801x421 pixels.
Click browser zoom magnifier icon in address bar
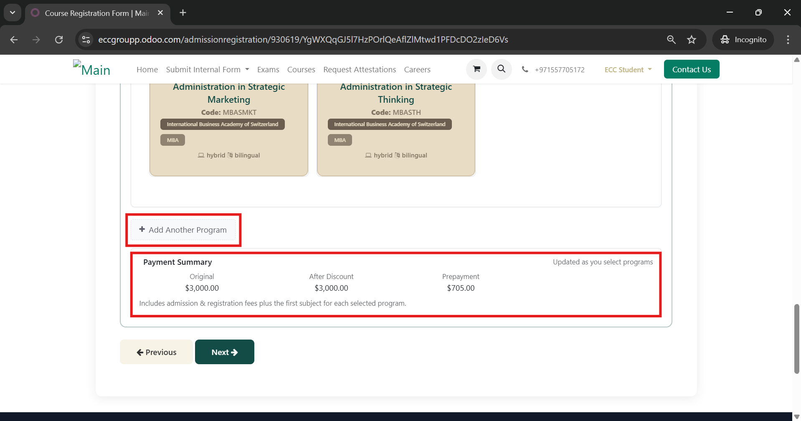pos(671,40)
